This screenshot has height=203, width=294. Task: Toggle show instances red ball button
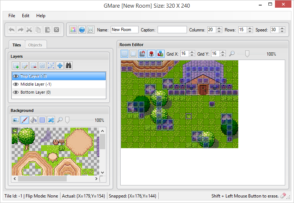coord(151,54)
